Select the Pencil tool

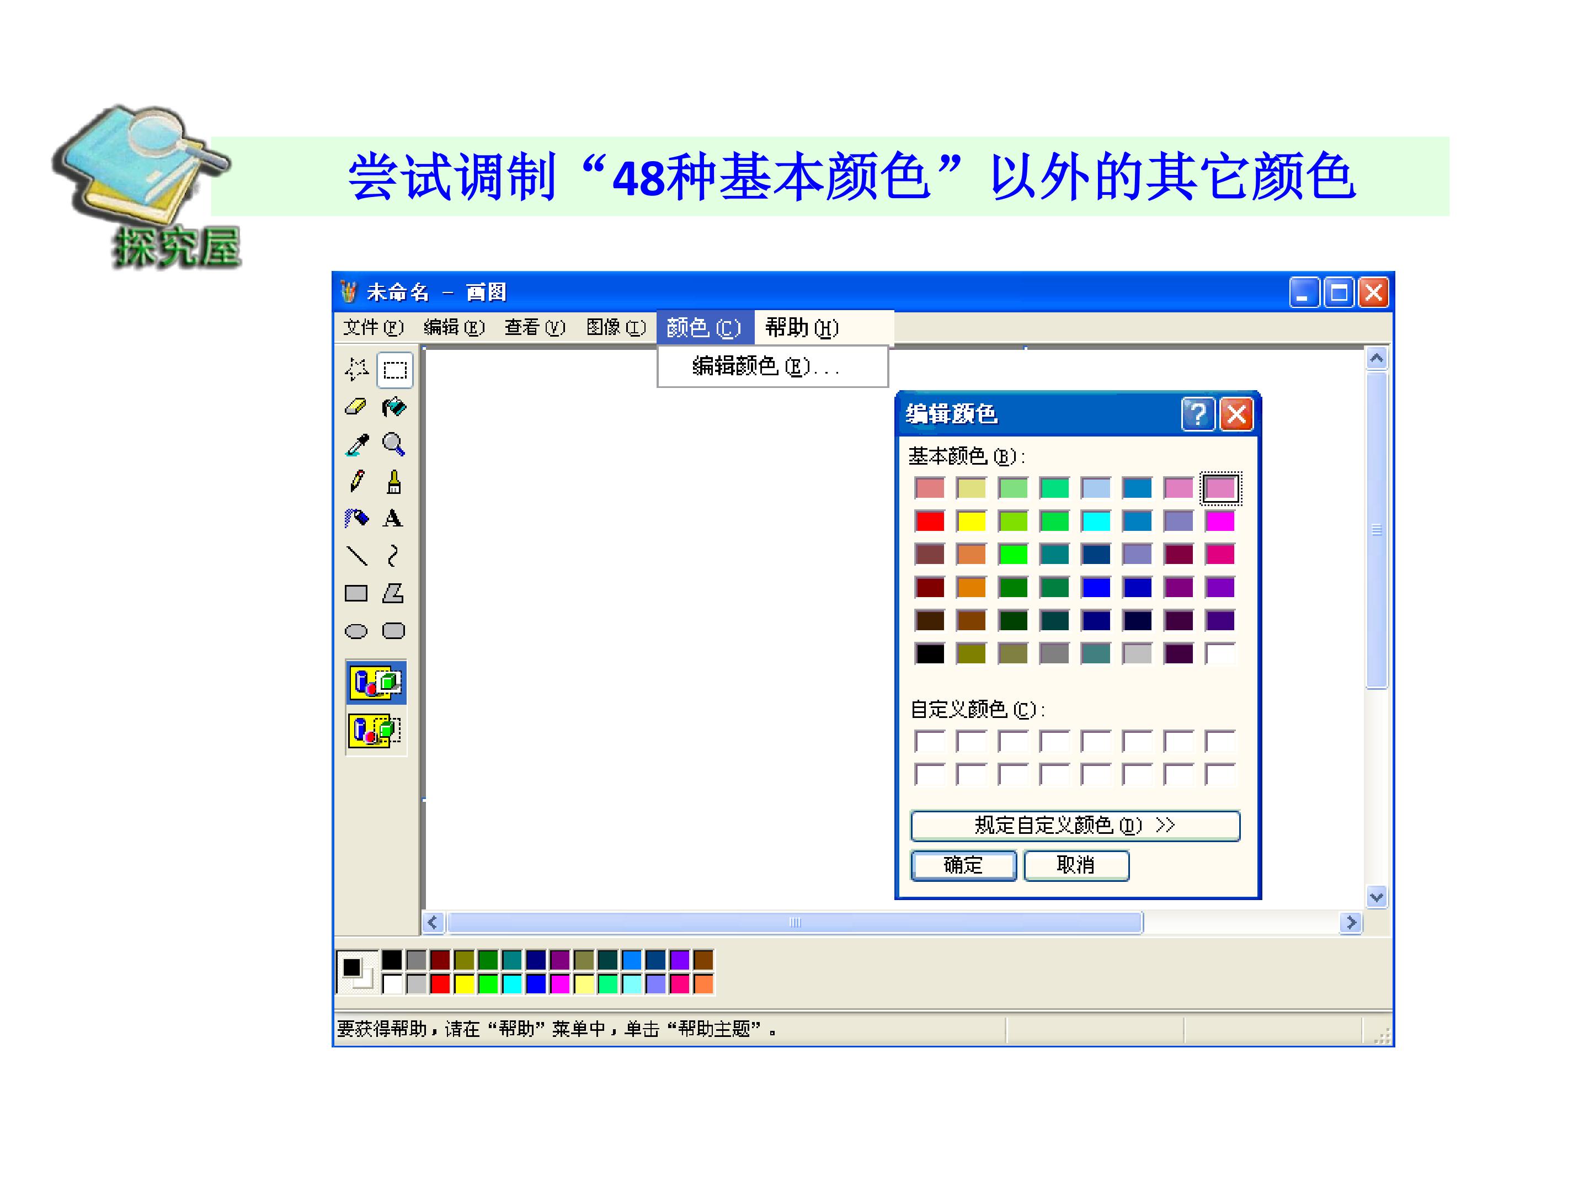click(357, 481)
